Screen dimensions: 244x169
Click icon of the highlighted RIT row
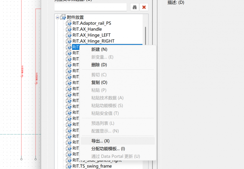pyautogui.click(x=69, y=47)
